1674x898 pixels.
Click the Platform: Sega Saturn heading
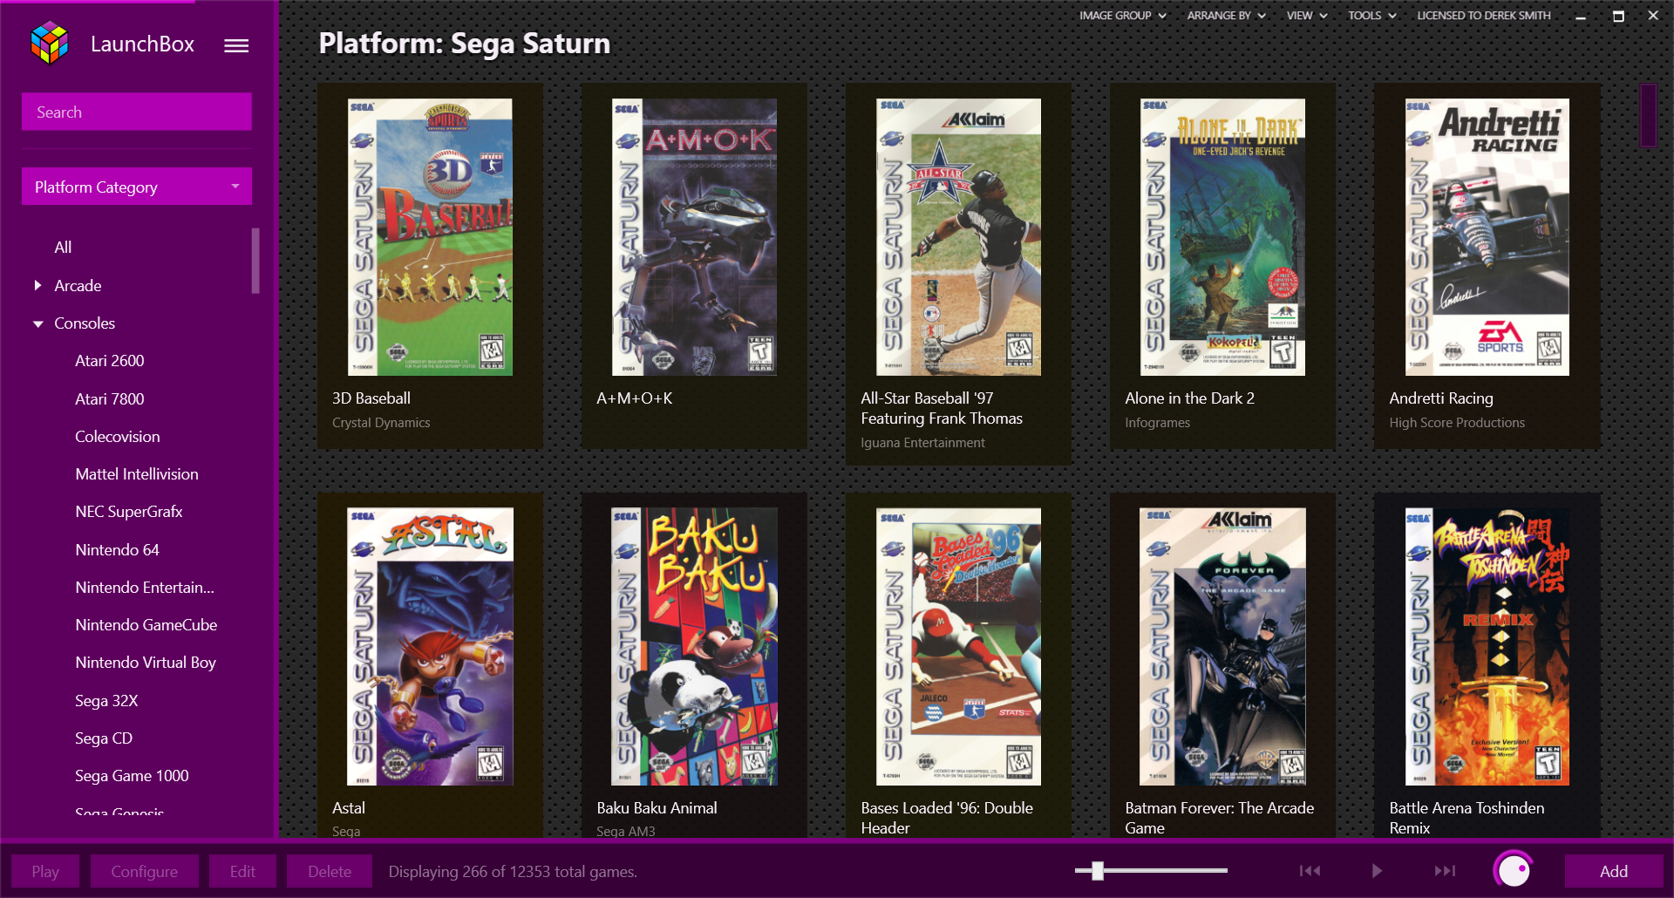coord(464,44)
